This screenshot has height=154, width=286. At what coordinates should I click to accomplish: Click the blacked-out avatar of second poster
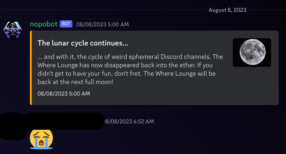pos(13,126)
